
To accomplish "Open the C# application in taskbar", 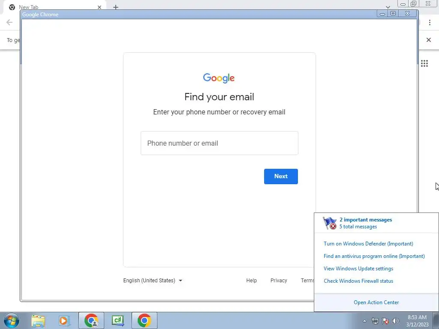I will tap(118, 320).
